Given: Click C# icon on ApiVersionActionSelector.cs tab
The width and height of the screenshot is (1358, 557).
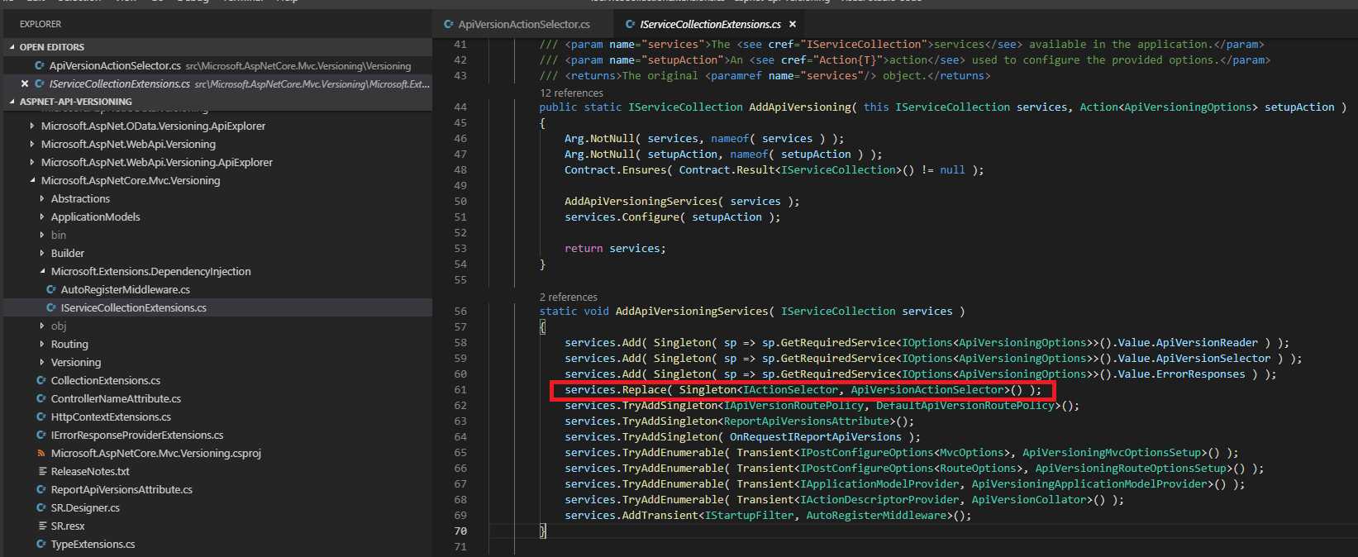Looking at the screenshot, I should point(449,24).
